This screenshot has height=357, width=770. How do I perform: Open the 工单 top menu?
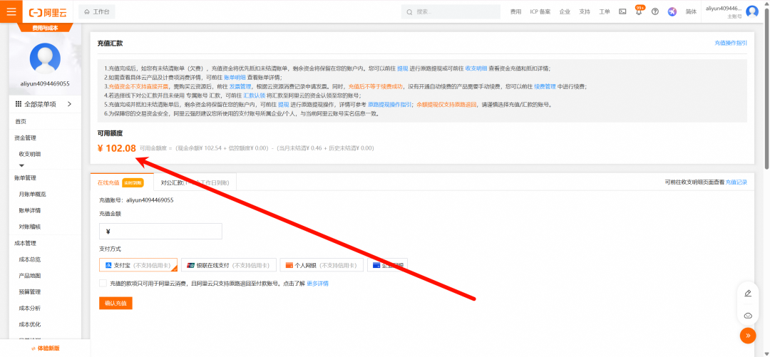[x=605, y=12]
